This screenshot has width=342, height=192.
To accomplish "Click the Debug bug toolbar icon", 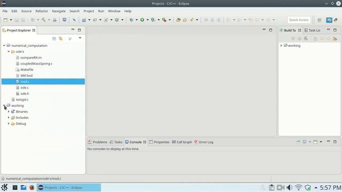I will (x=131, y=20).
